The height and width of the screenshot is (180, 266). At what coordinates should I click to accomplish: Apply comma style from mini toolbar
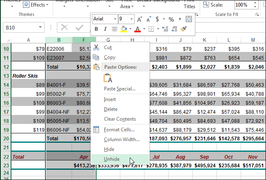[179, 19]
